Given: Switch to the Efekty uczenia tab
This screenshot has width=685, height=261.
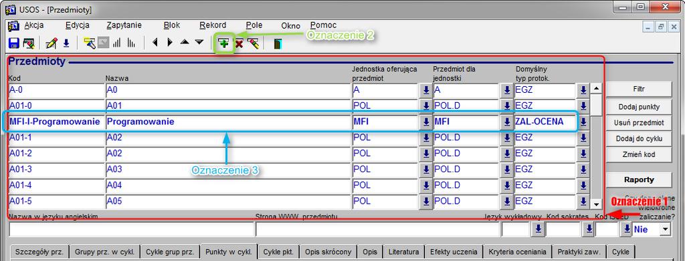Looking at the screenshot, I should (454, 252).
